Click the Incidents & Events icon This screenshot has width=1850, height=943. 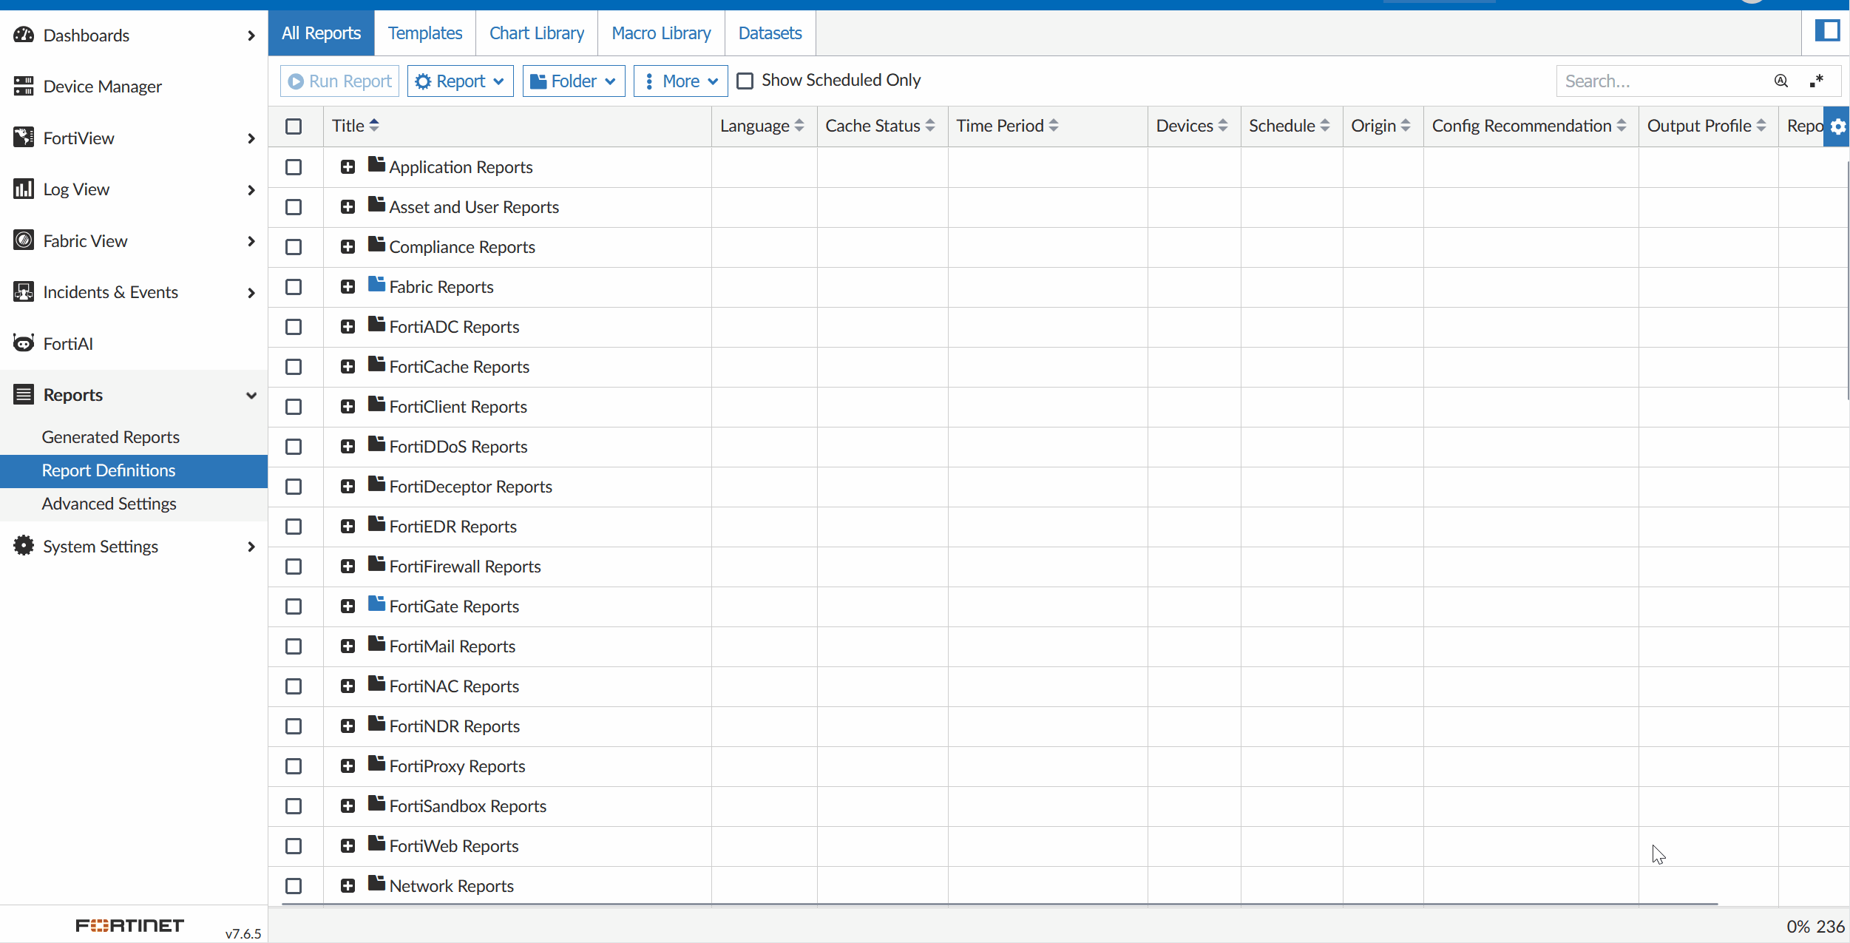click(x=24, y=291)
